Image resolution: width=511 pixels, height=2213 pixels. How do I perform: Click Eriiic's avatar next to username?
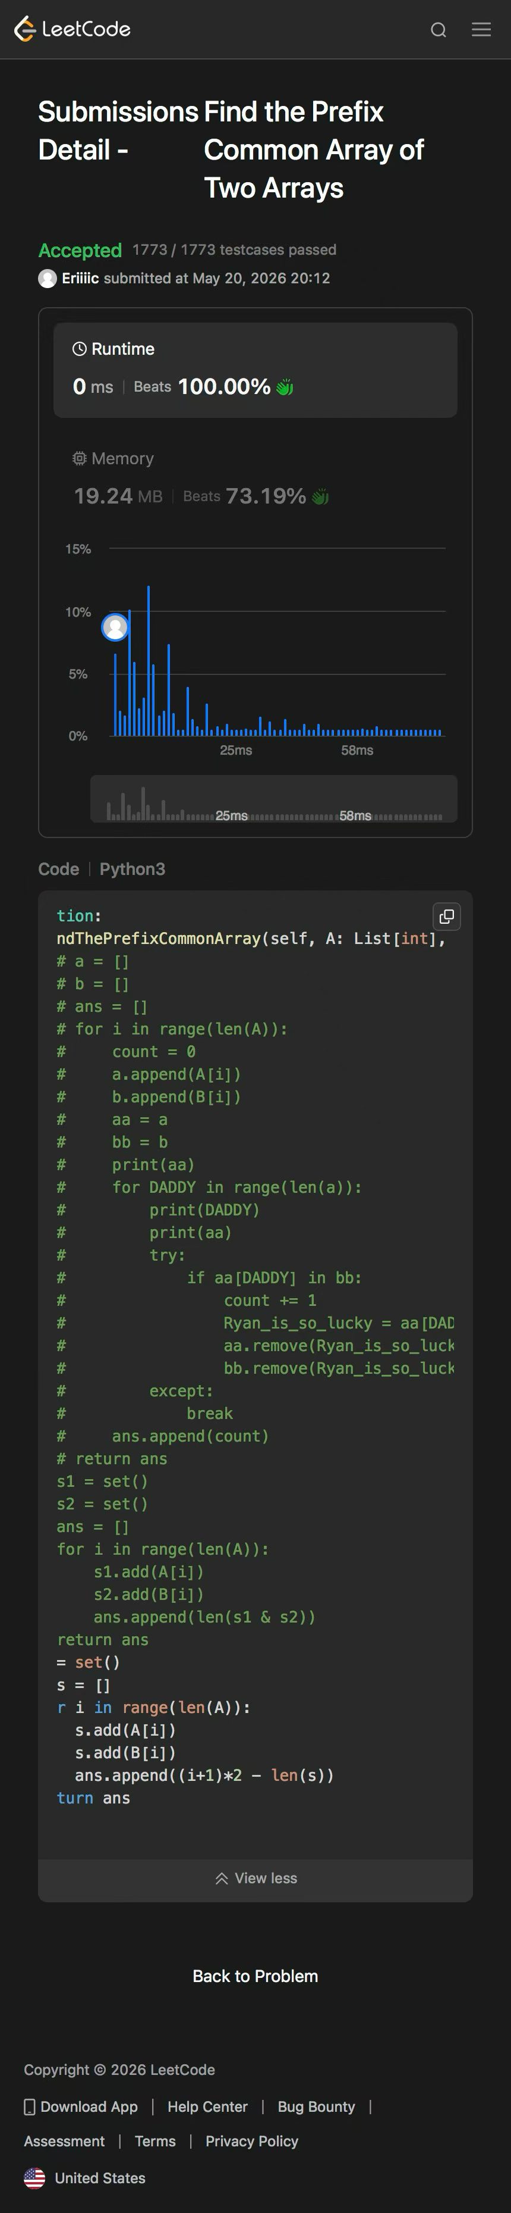click(47, 279)
